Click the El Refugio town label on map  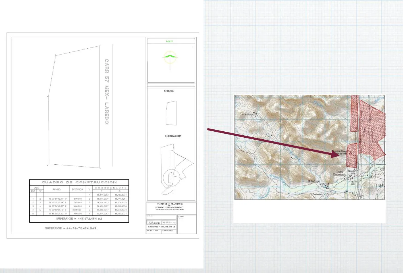pos(314,181)
